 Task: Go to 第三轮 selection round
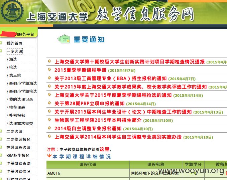(x=15, y=75)
